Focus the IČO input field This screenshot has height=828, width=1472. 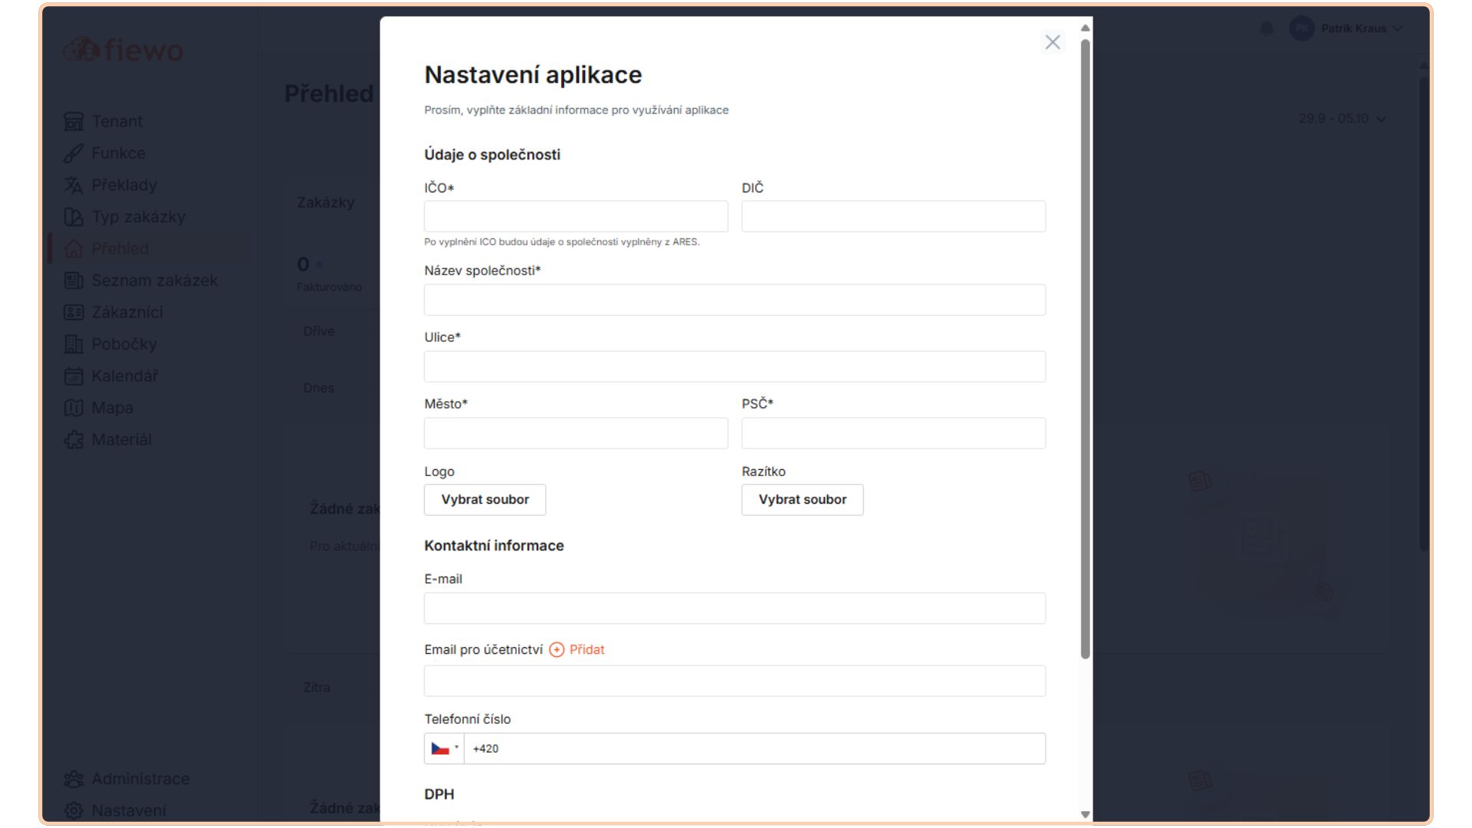(576, 217)
